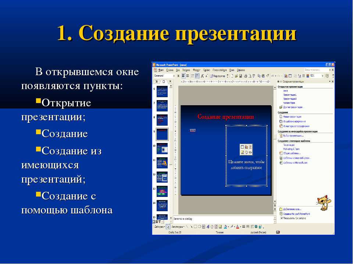Click the Print toolbar icon
This screenshot has width=353, height=264.
click(x=246, y=76)
